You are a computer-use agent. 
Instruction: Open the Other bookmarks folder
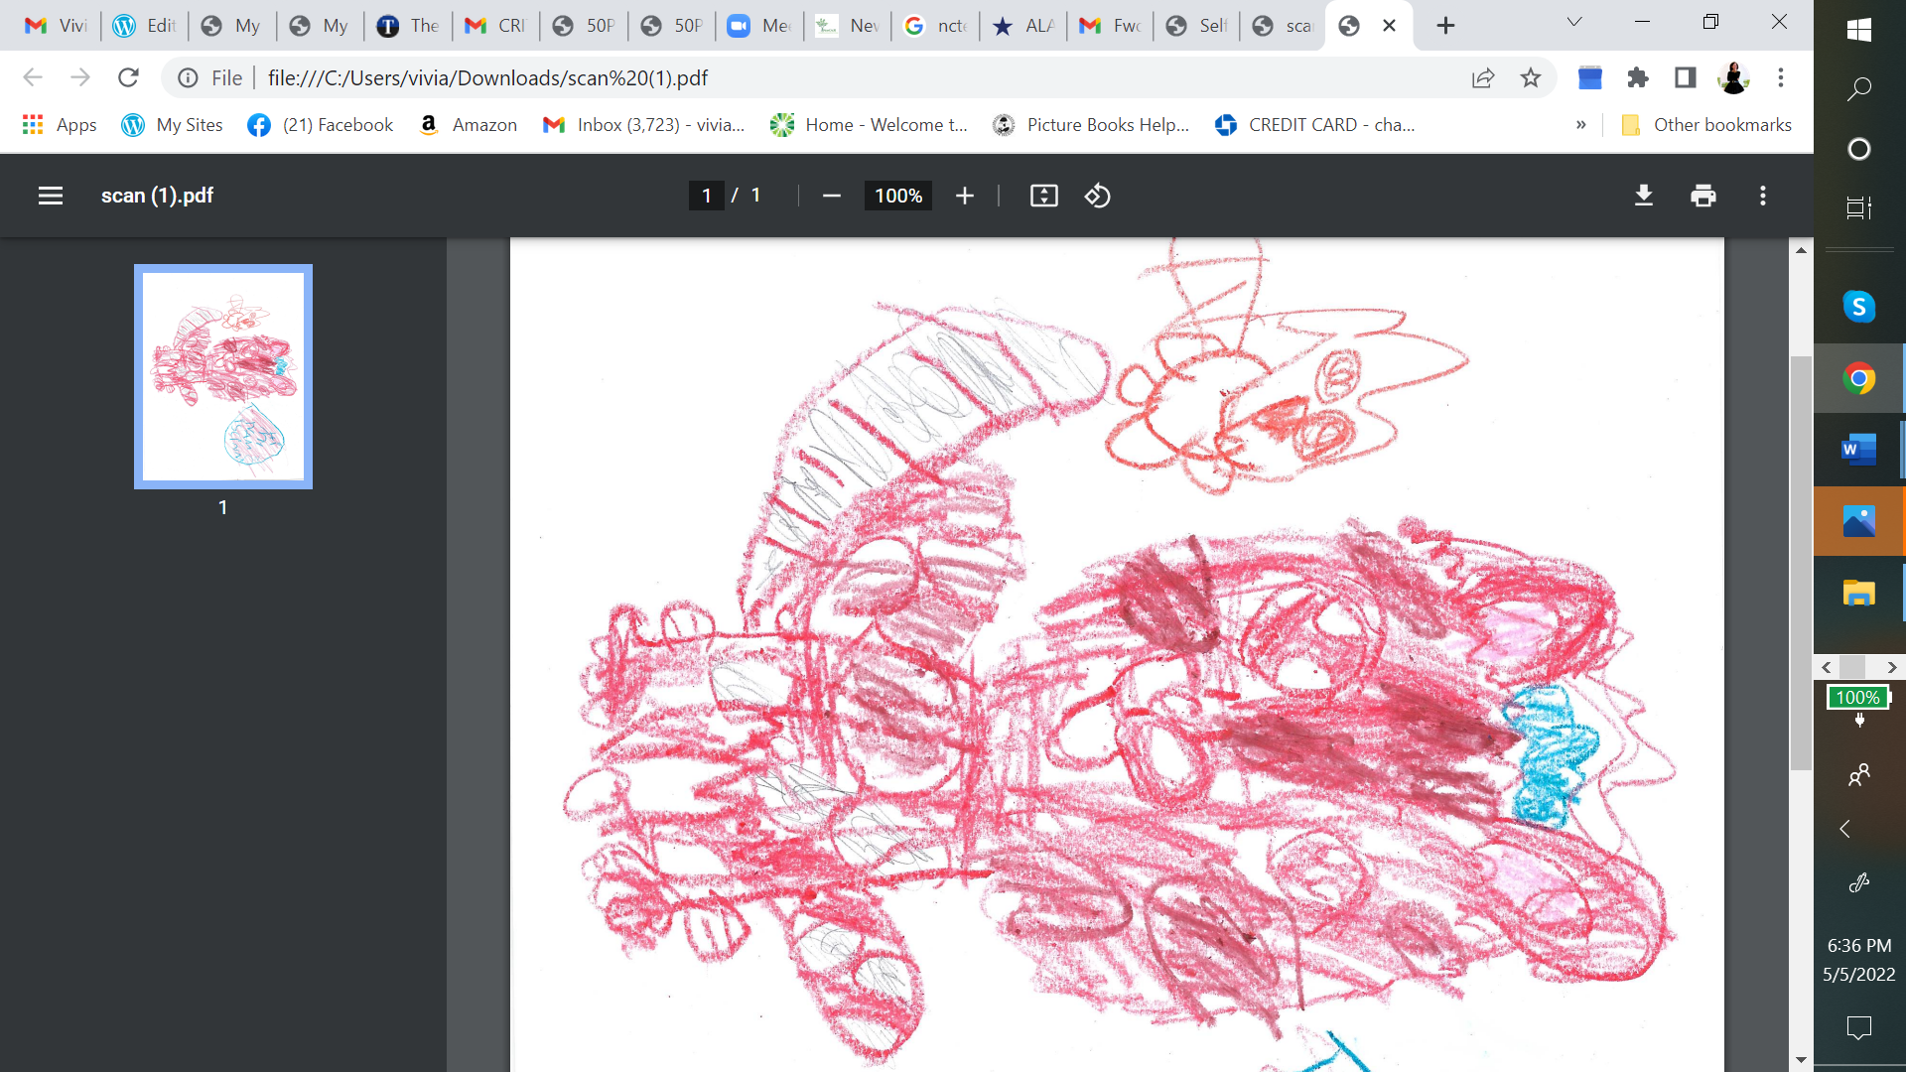coord(1707,125)
